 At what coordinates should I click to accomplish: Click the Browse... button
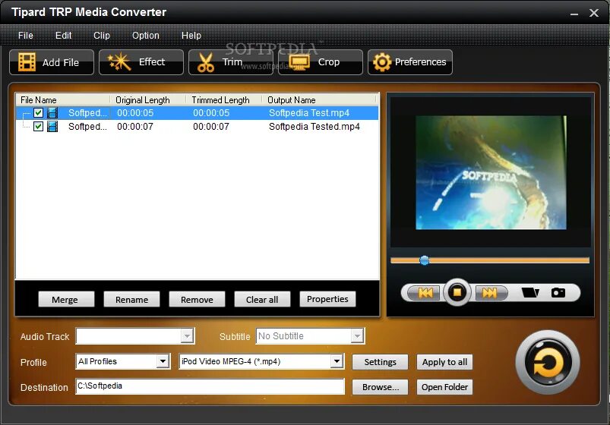[380, 387]
